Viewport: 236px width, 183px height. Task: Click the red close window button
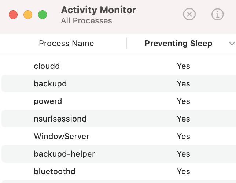[x=13, y=15]
